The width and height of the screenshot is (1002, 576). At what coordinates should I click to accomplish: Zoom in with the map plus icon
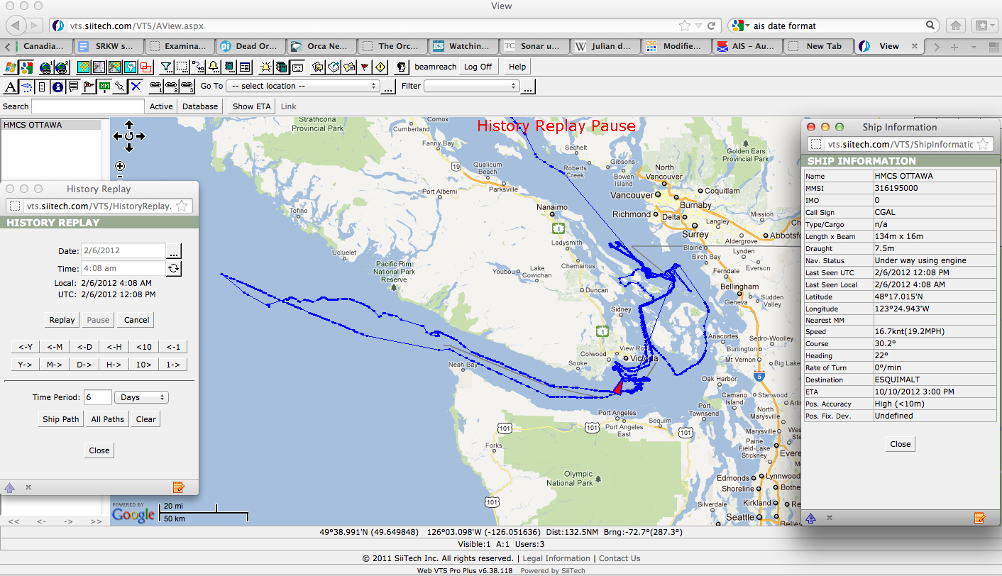(x=120, y=166)
